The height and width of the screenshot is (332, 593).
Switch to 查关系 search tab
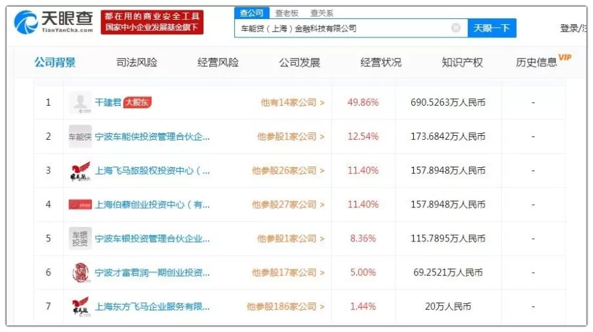(x=322, y=13)
